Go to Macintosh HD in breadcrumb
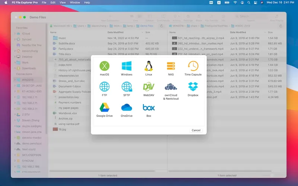298x186 pixels. click(x=60, y=26)
